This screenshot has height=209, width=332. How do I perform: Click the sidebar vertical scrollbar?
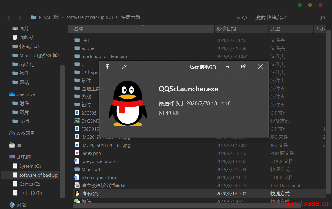pos(62,132)
